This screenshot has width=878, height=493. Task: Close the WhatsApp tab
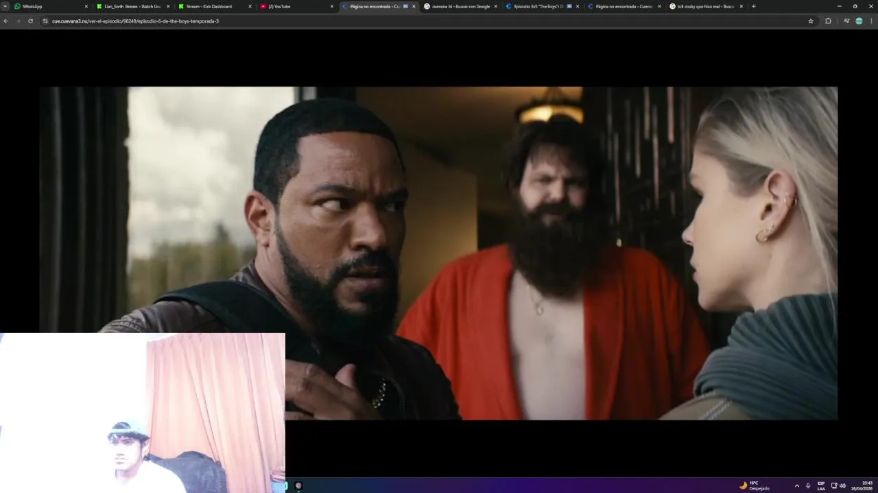coord(86,6)
